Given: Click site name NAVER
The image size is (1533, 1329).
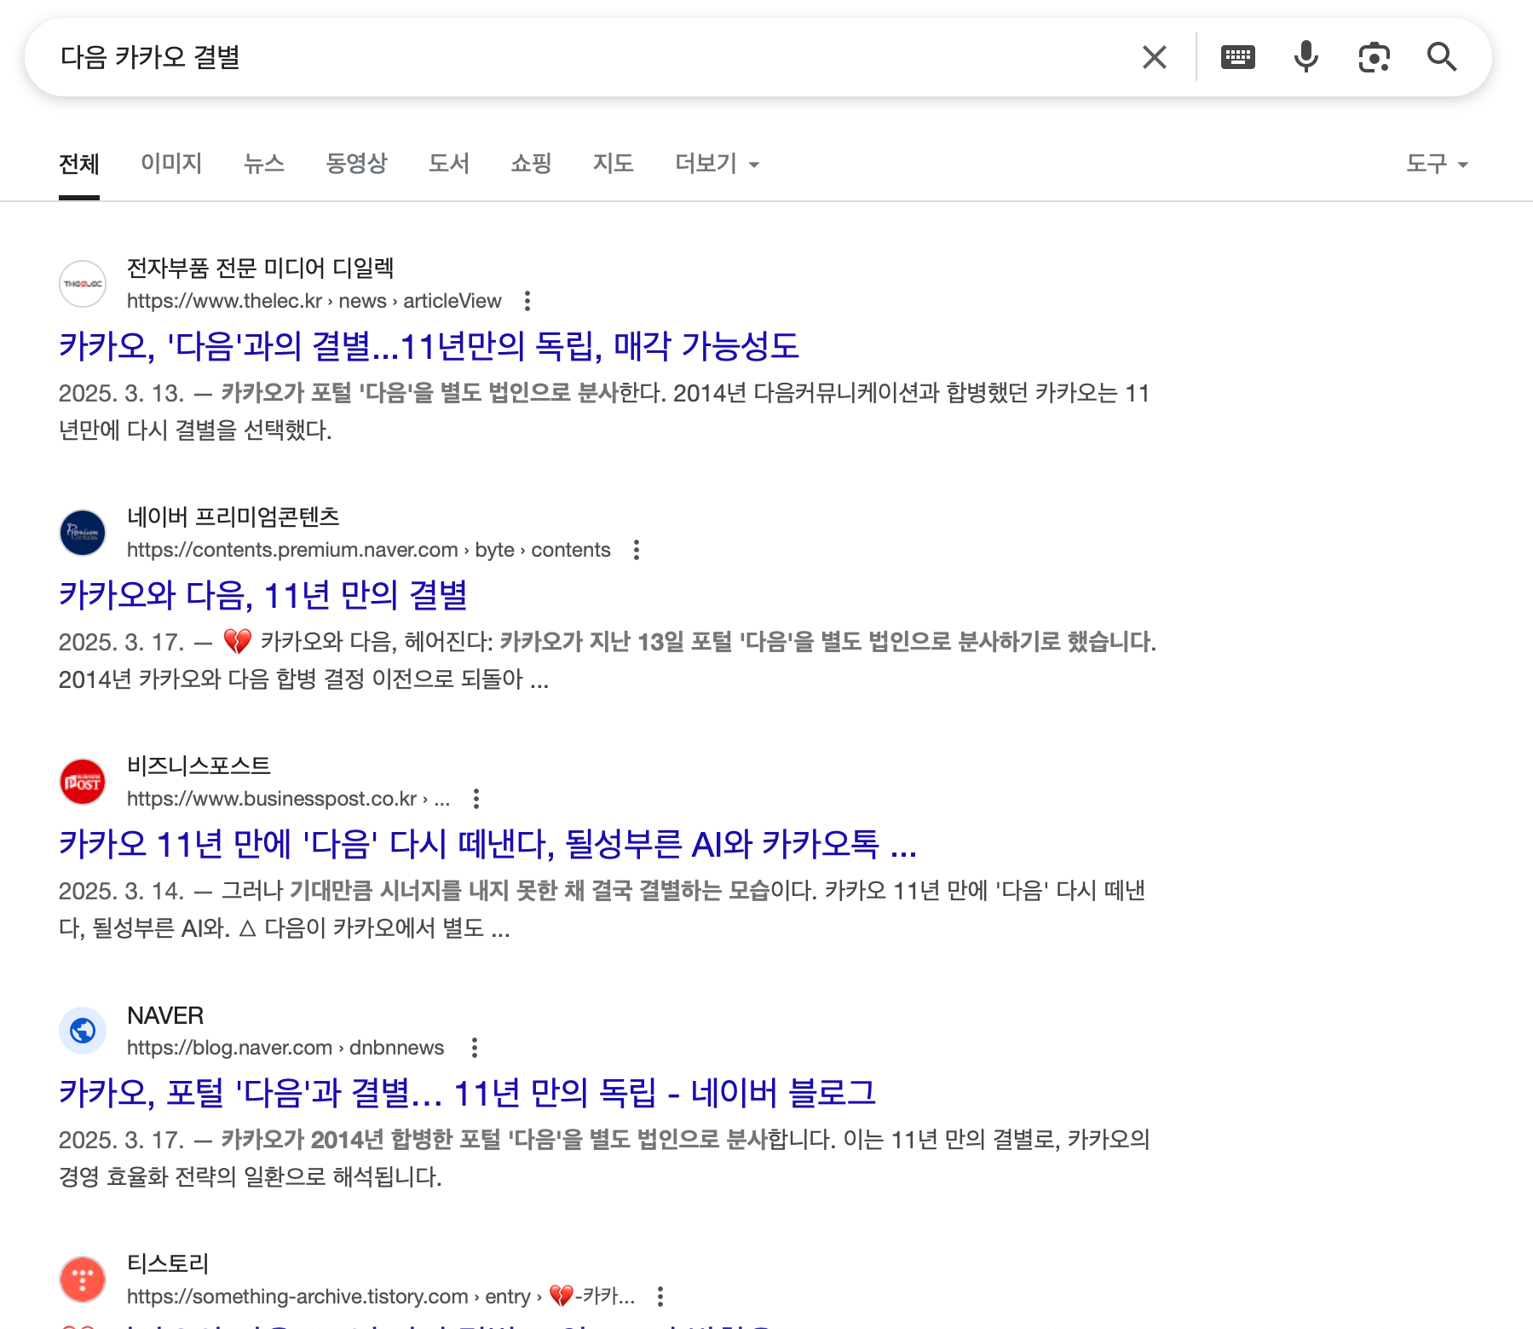Looking at the screenshot, I should [x=165, y=1015].
